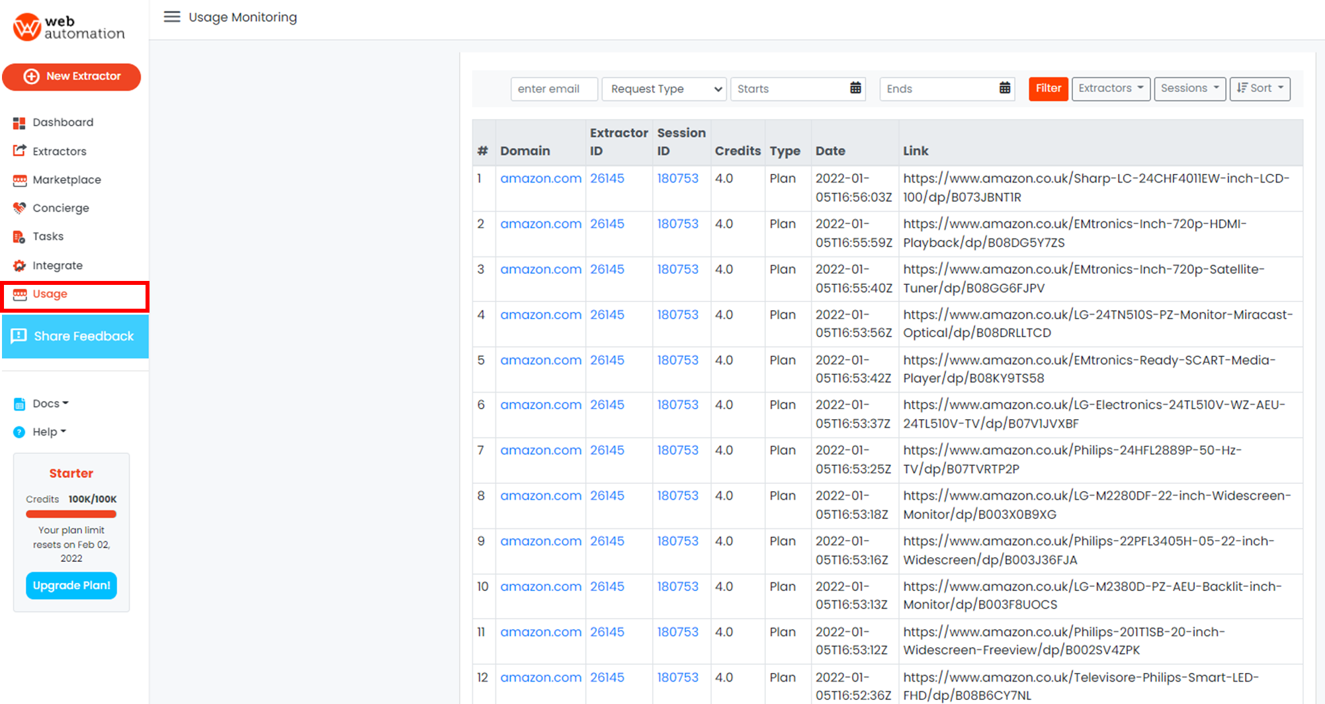This screenshot has height=704, width=1325.
Task: Click the Domain column header
Action: tap(525, 151)
